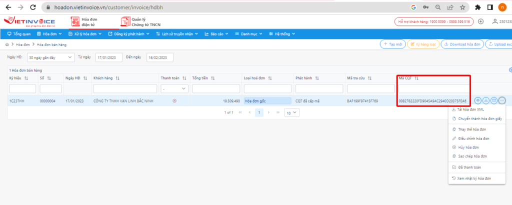The width and height of the screenshot is (512, 205).
Task: Click the Tạo mới button
Action: click(393, 44)
